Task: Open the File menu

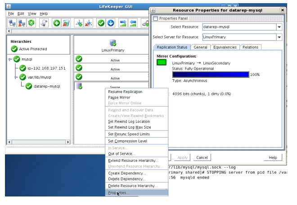Action: click(x=11, y=13)
